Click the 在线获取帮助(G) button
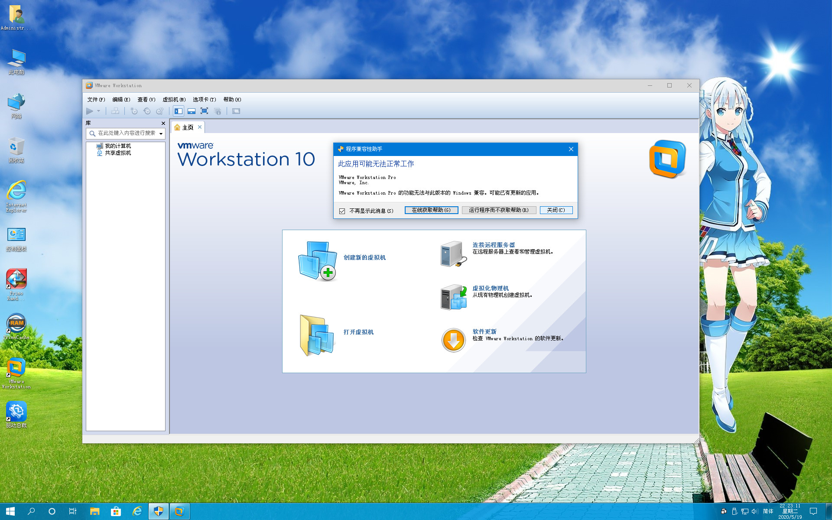832x520 pixels. [431, 210]
